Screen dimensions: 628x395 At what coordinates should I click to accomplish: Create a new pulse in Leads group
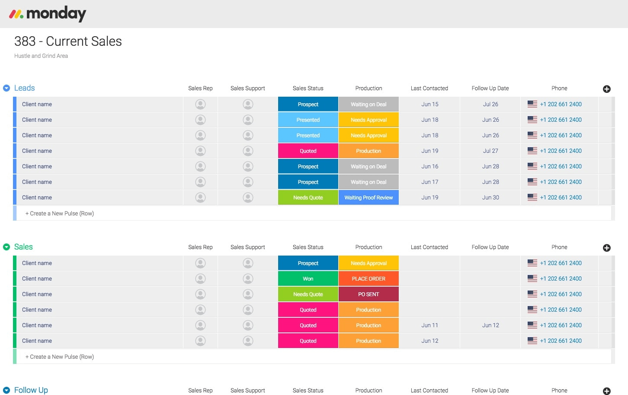(x=60, y=213)
